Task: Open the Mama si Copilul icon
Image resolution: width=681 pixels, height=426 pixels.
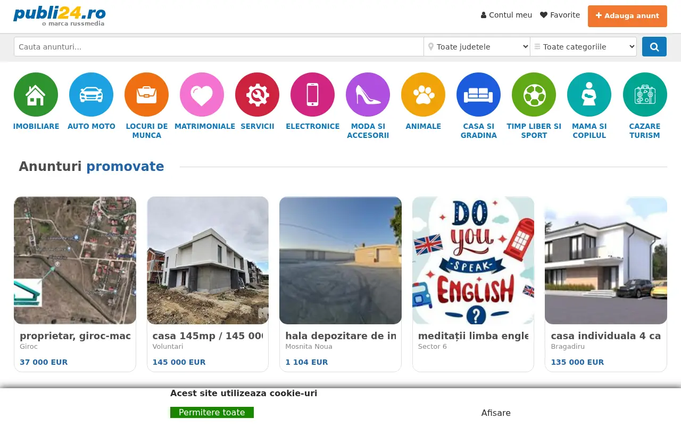Action: click(589, 95)
